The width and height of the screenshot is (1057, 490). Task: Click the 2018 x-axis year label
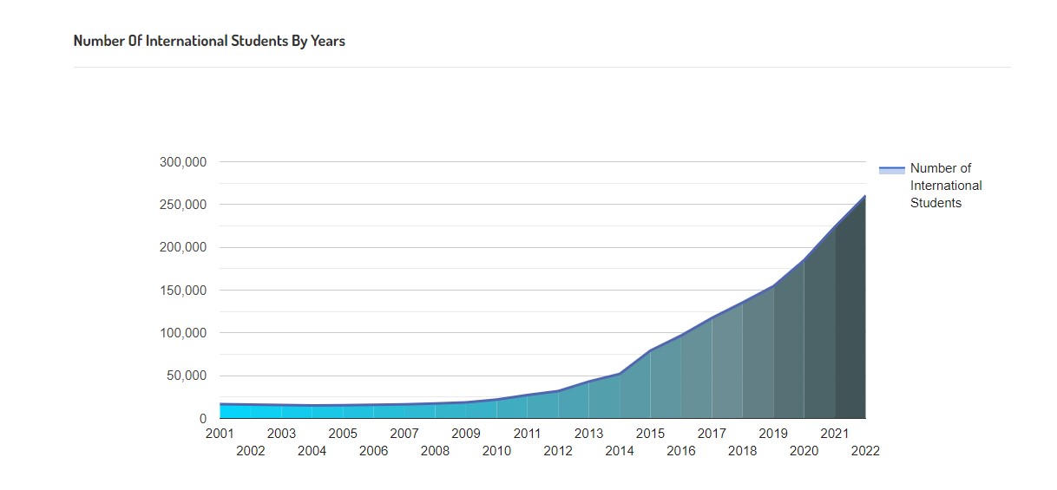(x=742, y=451)
